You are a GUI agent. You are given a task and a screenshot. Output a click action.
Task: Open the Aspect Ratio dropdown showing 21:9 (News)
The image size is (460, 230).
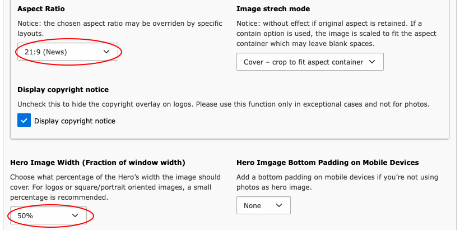click(x=62, y=52)
